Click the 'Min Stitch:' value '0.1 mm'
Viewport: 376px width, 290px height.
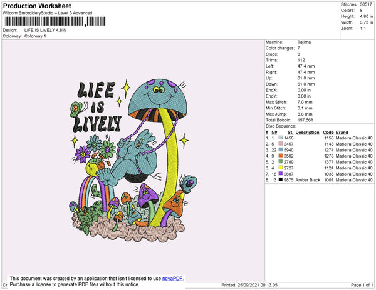tap(305, 108)
